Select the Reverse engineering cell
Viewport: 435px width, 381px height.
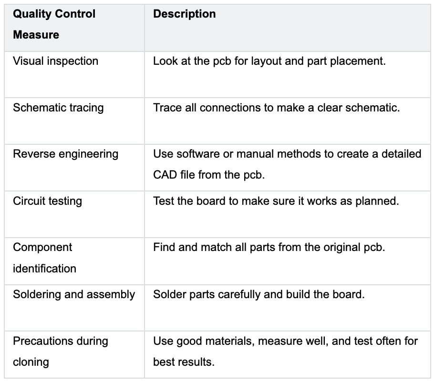[x=65, y=154]
